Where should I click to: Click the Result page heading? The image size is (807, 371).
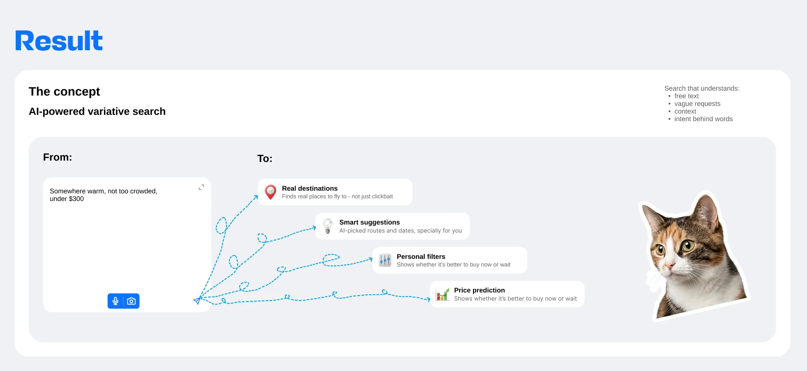point(59,41)
